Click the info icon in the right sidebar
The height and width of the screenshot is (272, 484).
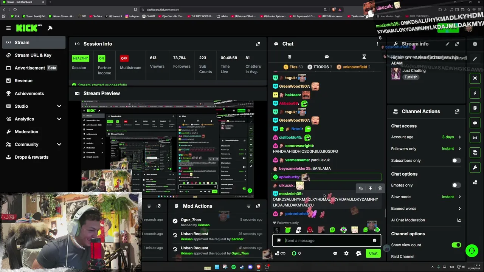tap(475, 44)
